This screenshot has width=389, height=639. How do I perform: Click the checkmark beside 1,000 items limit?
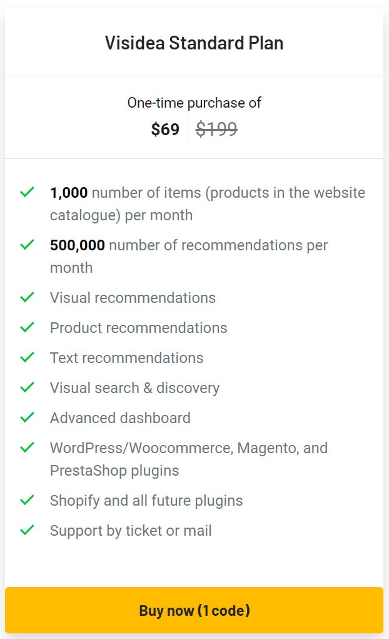point(27,192)
